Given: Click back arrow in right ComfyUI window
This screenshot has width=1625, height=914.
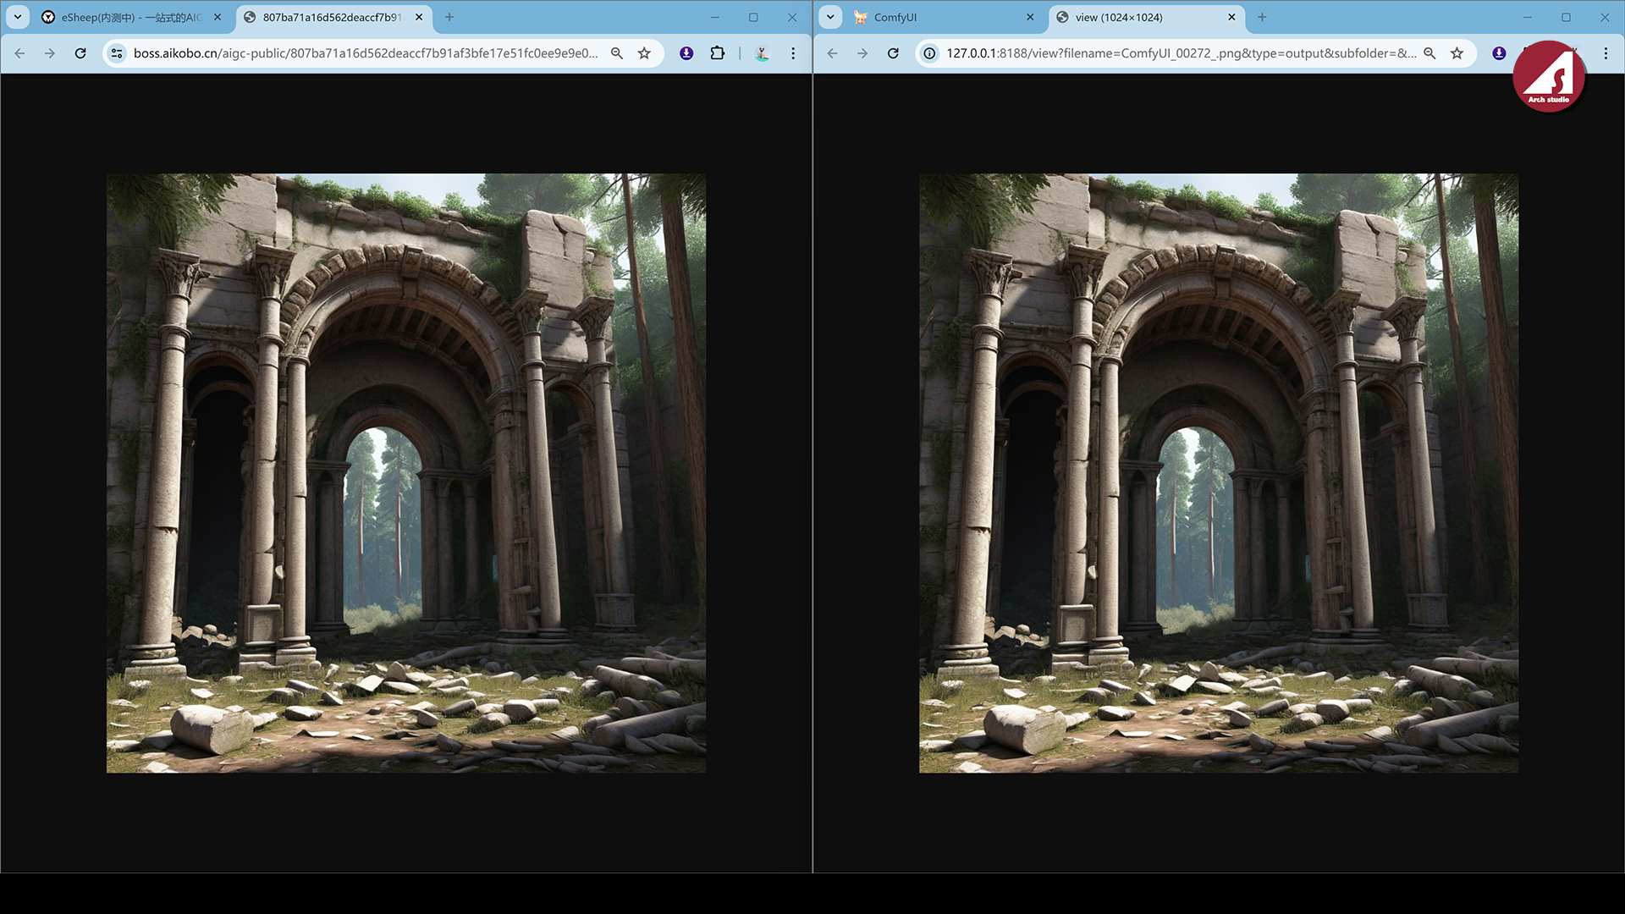Looking at the screenshot, I should point(832,53).
